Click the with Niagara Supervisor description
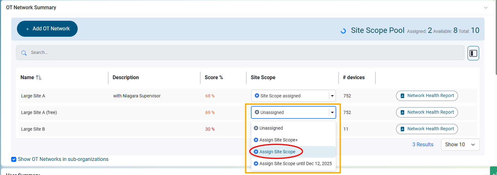 [137, 96]
